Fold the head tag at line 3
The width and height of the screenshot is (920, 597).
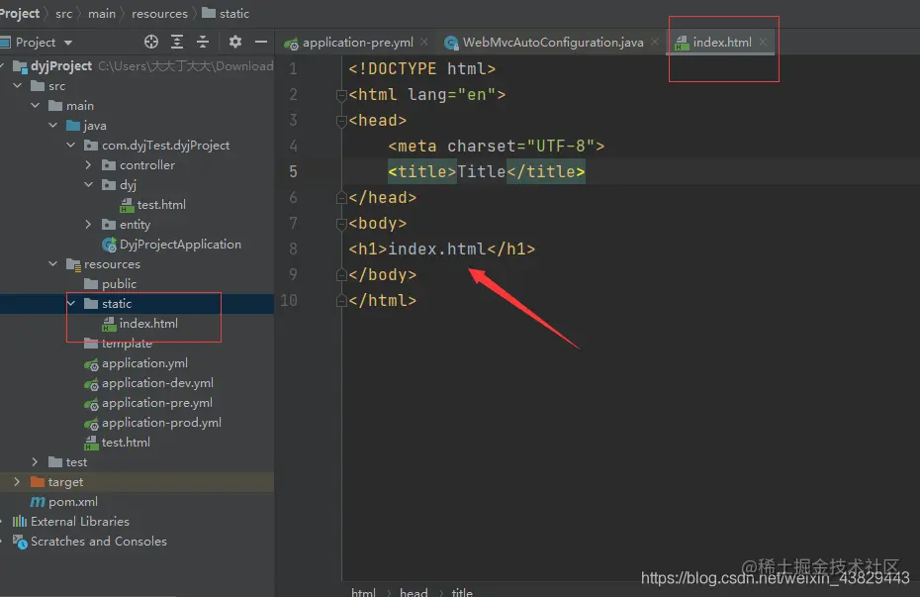coord(341,121)
